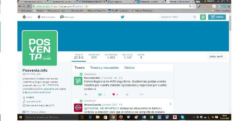This screenshot has height=121, width=251.
Task: Open the Me gusta 1.147 stat
Action: (127, 56)
